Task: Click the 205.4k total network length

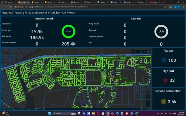Action: click(x=69, y=44)
